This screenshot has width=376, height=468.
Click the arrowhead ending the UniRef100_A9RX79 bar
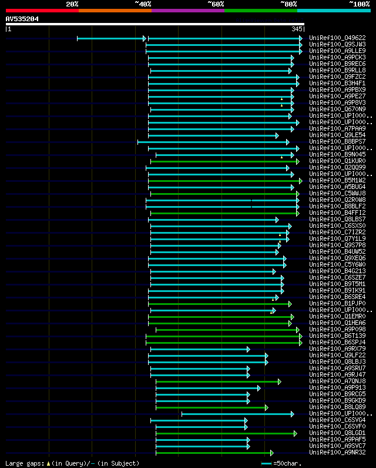249,350
